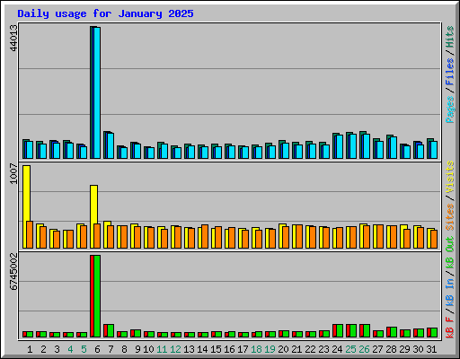Click the green kB Out bar for day 31

click(x=434, y=332)
